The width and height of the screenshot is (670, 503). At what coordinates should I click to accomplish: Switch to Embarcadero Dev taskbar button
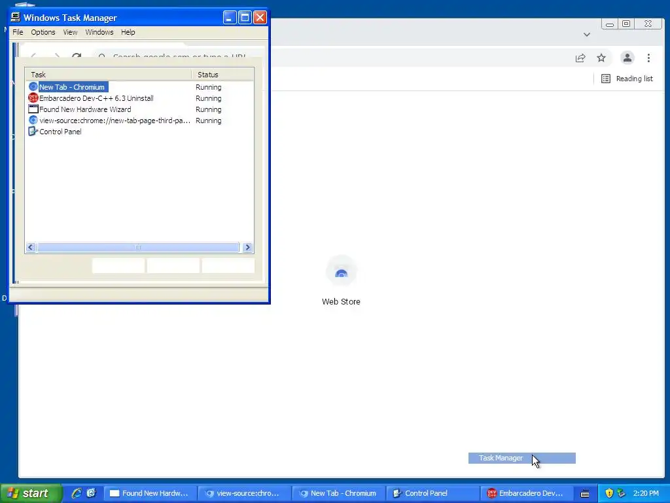click(x=527, y=493)
